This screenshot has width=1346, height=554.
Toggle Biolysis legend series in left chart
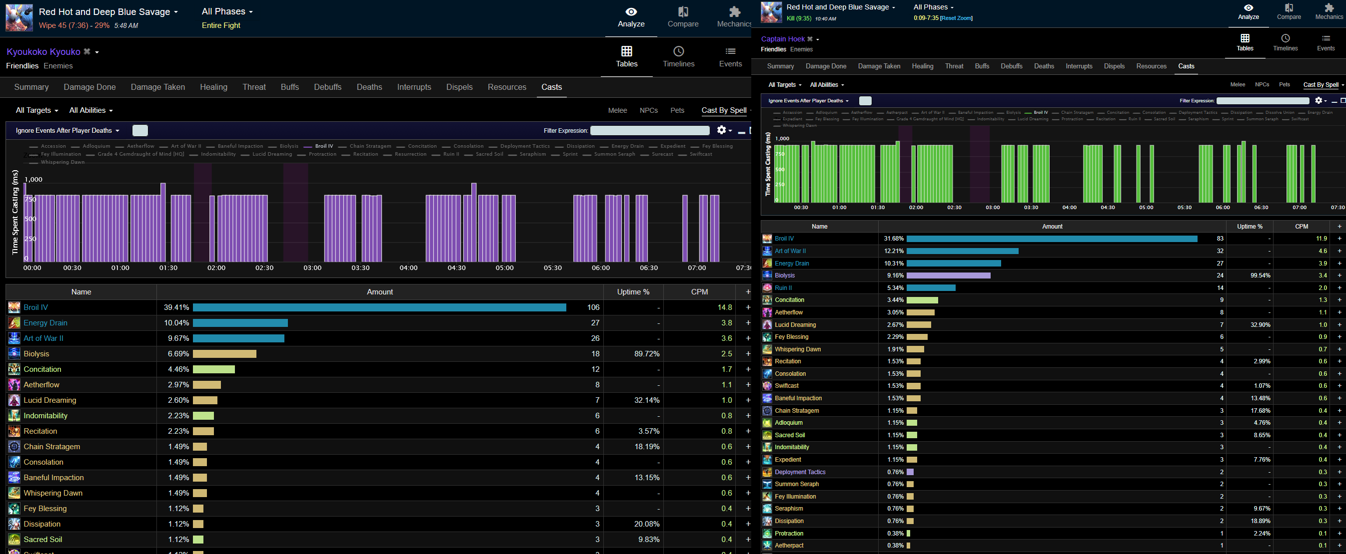(288, 146)
